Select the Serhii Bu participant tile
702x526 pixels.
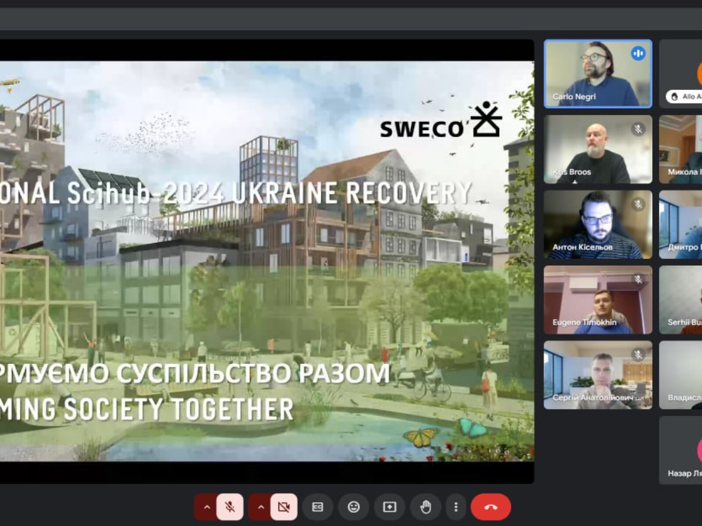point(681,300)
